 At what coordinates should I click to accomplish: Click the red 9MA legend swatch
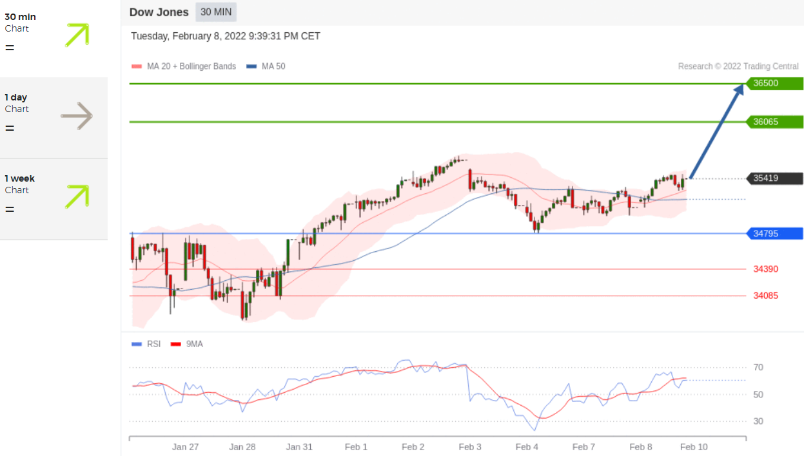[x=175, y=344]
